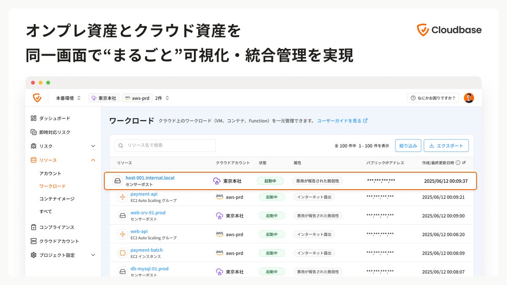Image resolution: width=507 pixels, height=285 pixels.
Task: Open the 2件 account selector dropdown
Action: click(x=162, y=98)
